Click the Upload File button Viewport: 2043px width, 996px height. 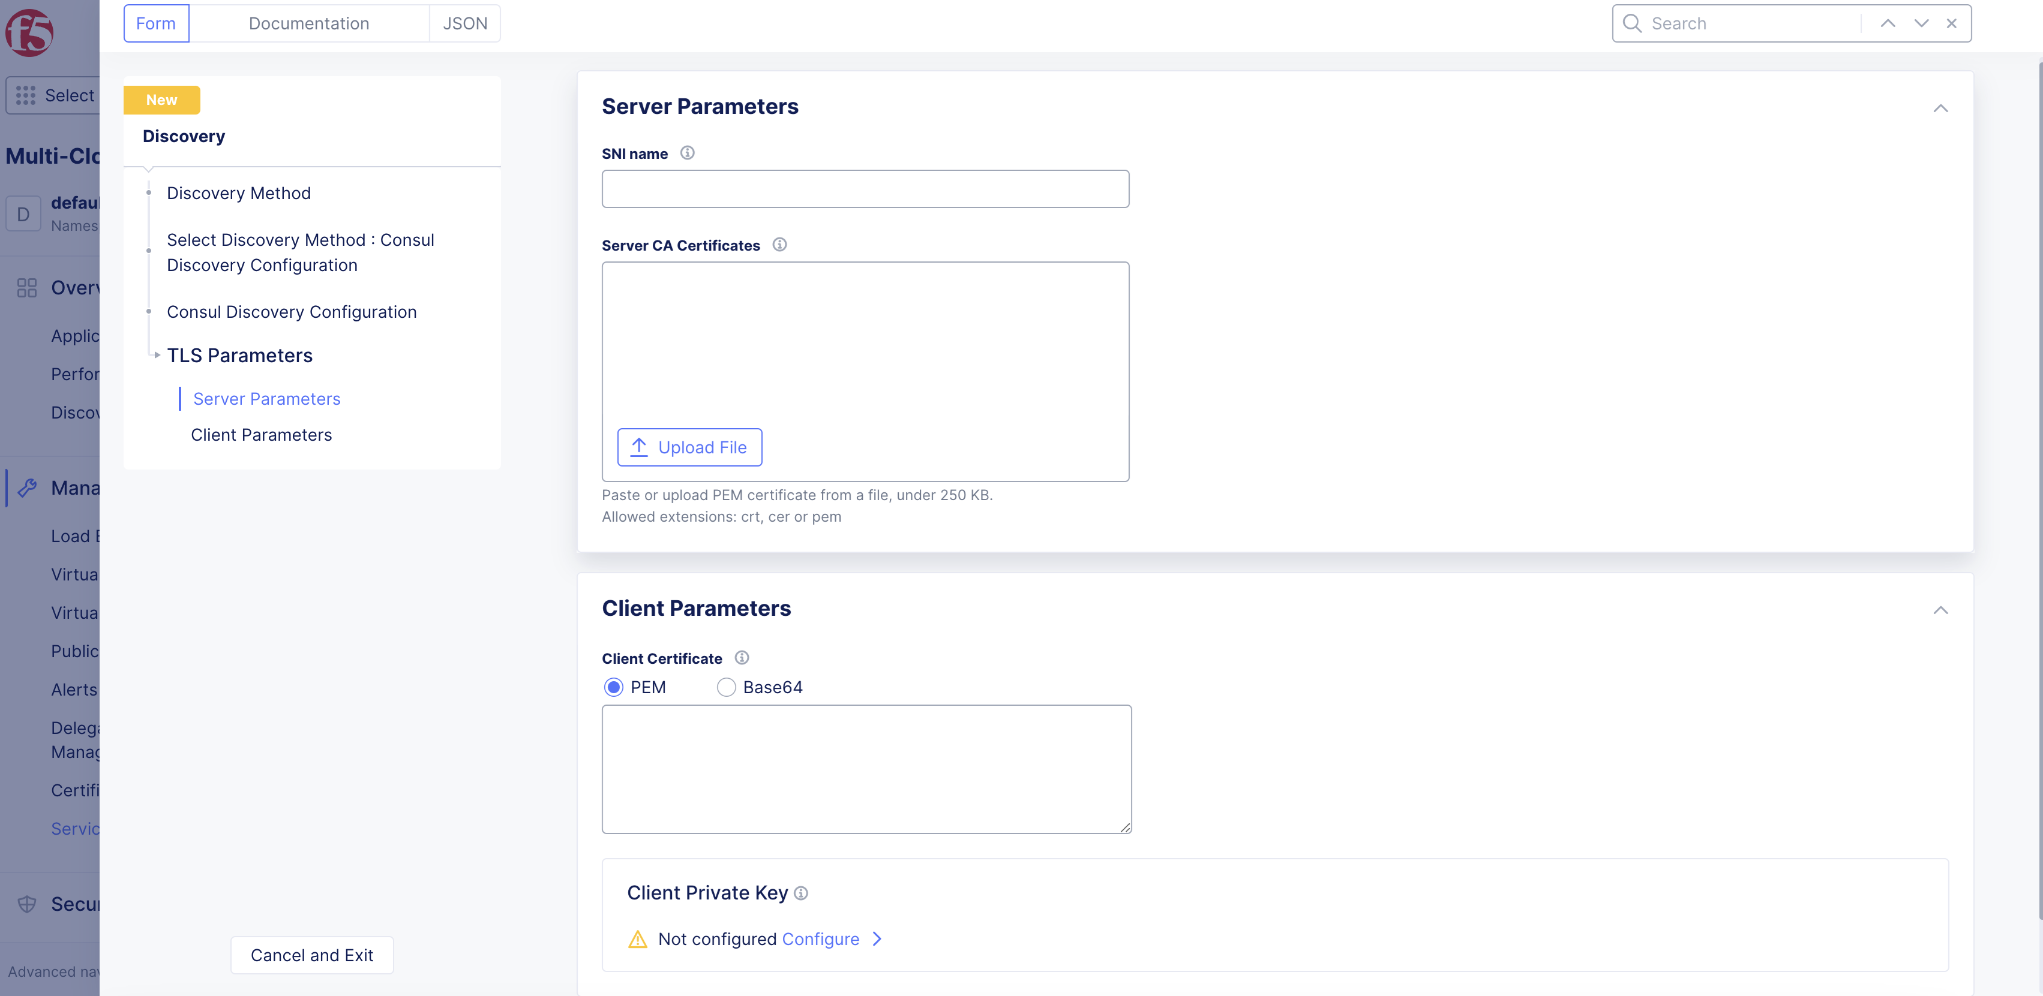coord(689,448)
